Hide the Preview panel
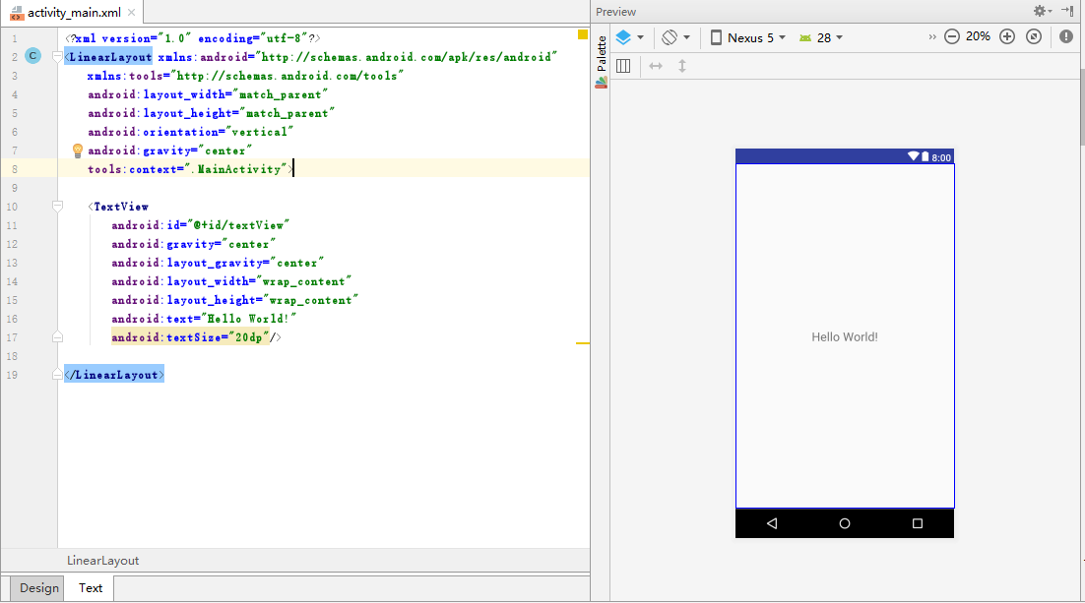The height and width of the screenshot is (603, 1085). 1068,11
